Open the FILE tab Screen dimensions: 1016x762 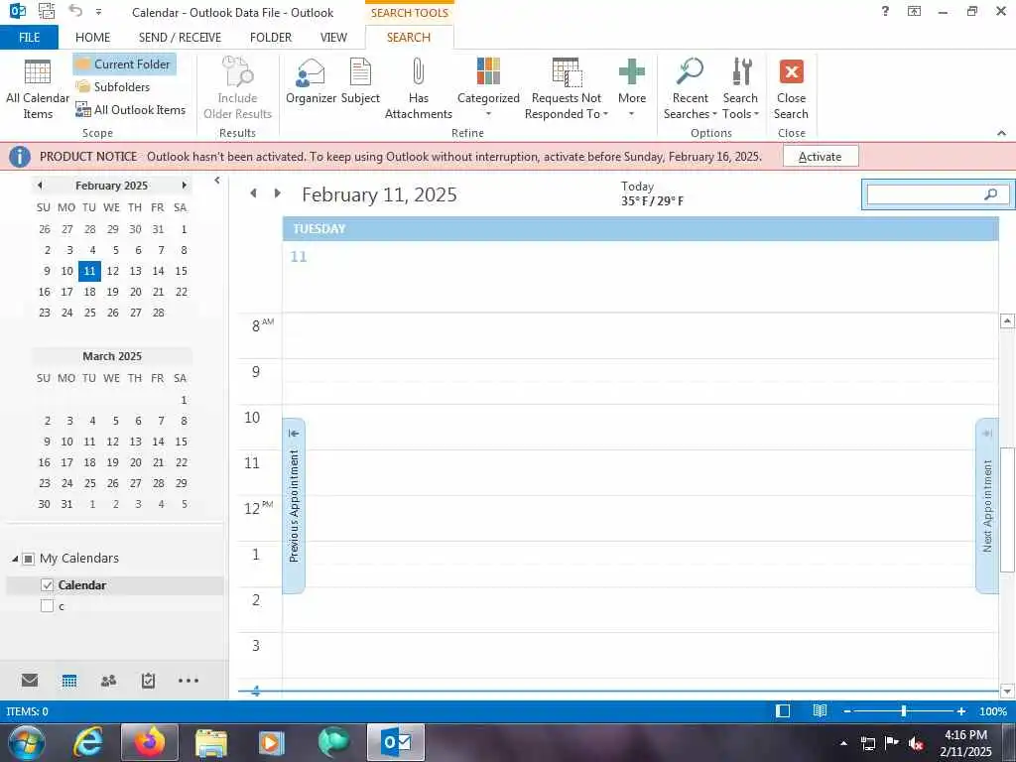(x=29, y=38)
